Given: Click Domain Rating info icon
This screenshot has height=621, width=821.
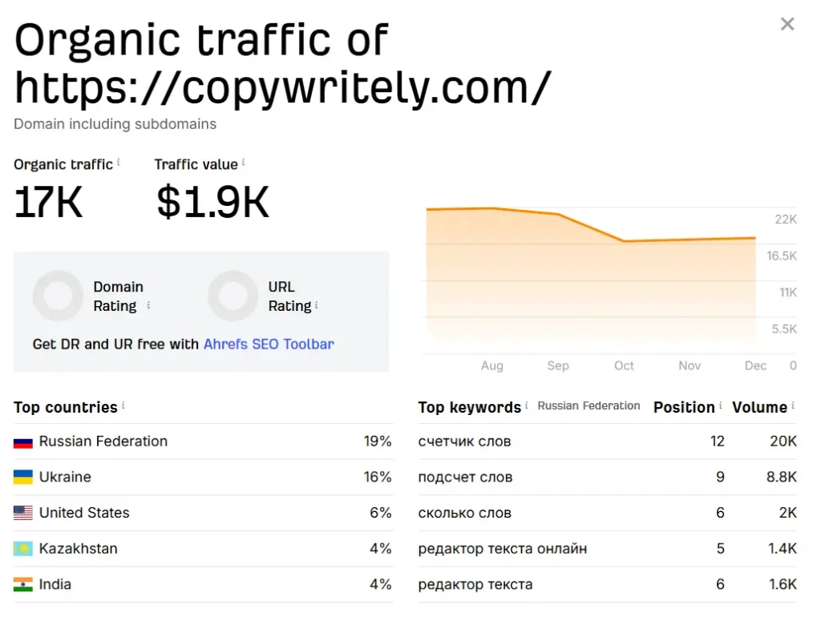Looking at the screenshot, I should [x=148, y=305].
